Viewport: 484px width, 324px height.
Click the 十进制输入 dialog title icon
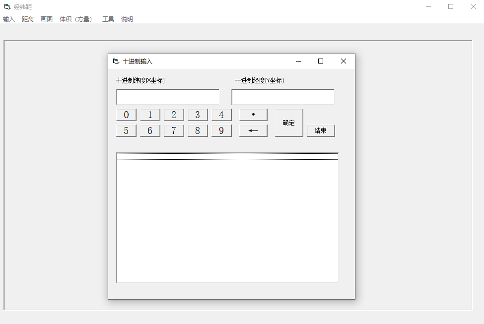pos(116,62)
